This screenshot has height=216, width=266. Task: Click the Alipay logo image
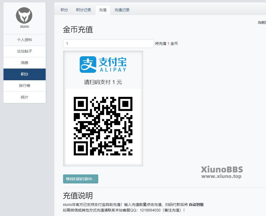click(103, 65)
